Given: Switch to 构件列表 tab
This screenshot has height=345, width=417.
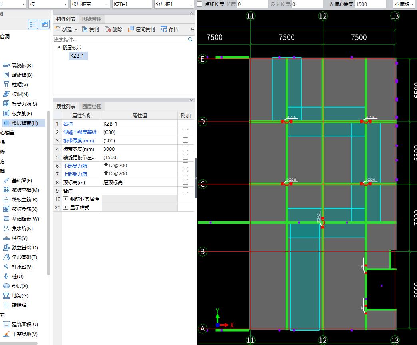Looking at the screenshot, I should click(66, 19).
